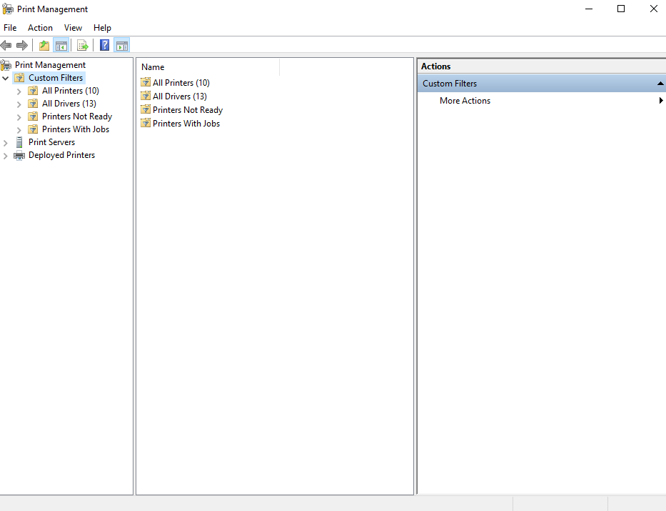666x511 pixels.
Task: Collapse Custom Filters section in Actions pane
Action: click(660, 84)
